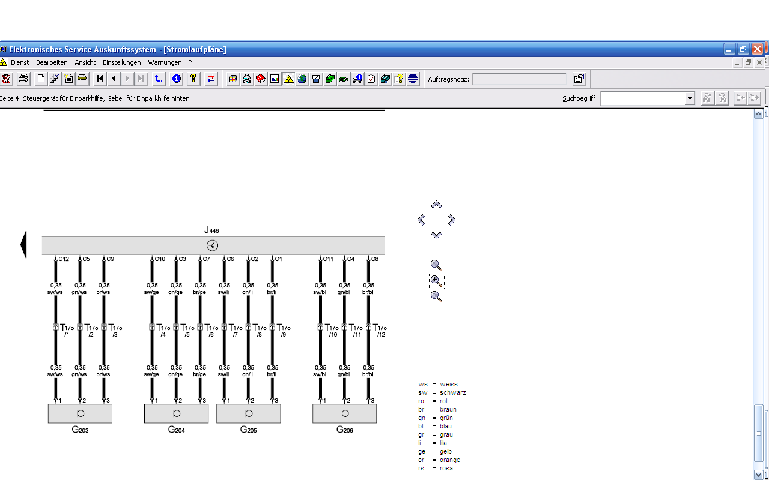Open the Warnungen menu
The image size is (769, 480).
click(x=165, y=62)
